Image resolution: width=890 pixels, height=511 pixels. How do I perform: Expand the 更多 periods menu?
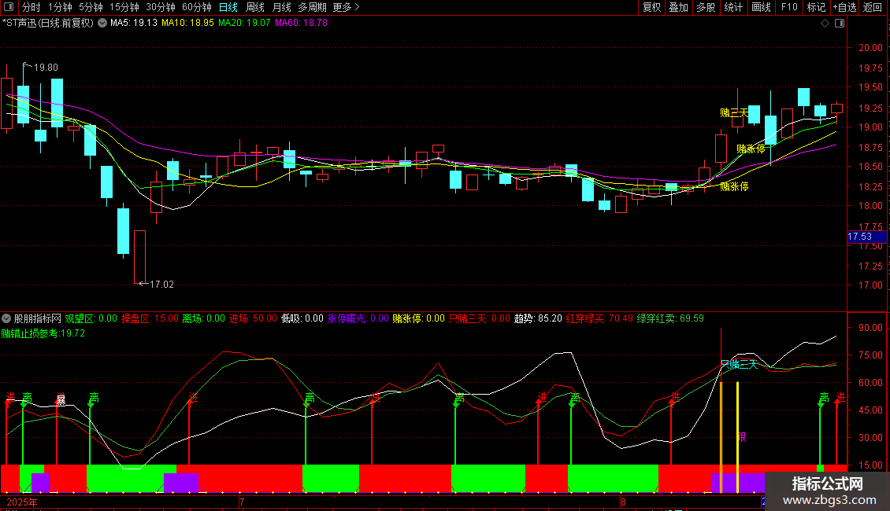(x=347, y=7)
